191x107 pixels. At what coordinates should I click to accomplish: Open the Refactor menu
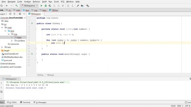36,2
